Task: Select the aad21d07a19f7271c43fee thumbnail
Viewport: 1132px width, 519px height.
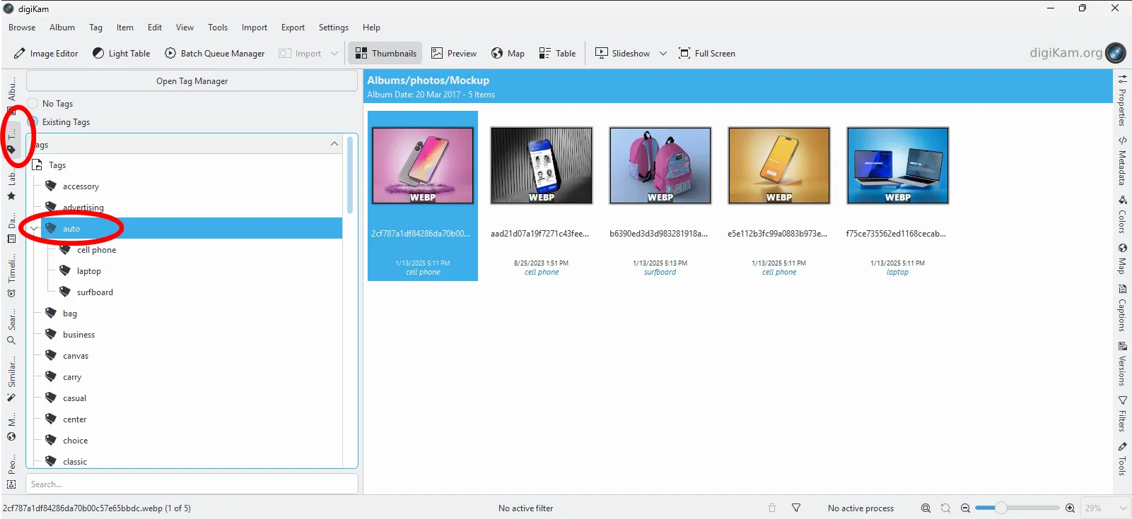Action: click(x=542, y=166)
